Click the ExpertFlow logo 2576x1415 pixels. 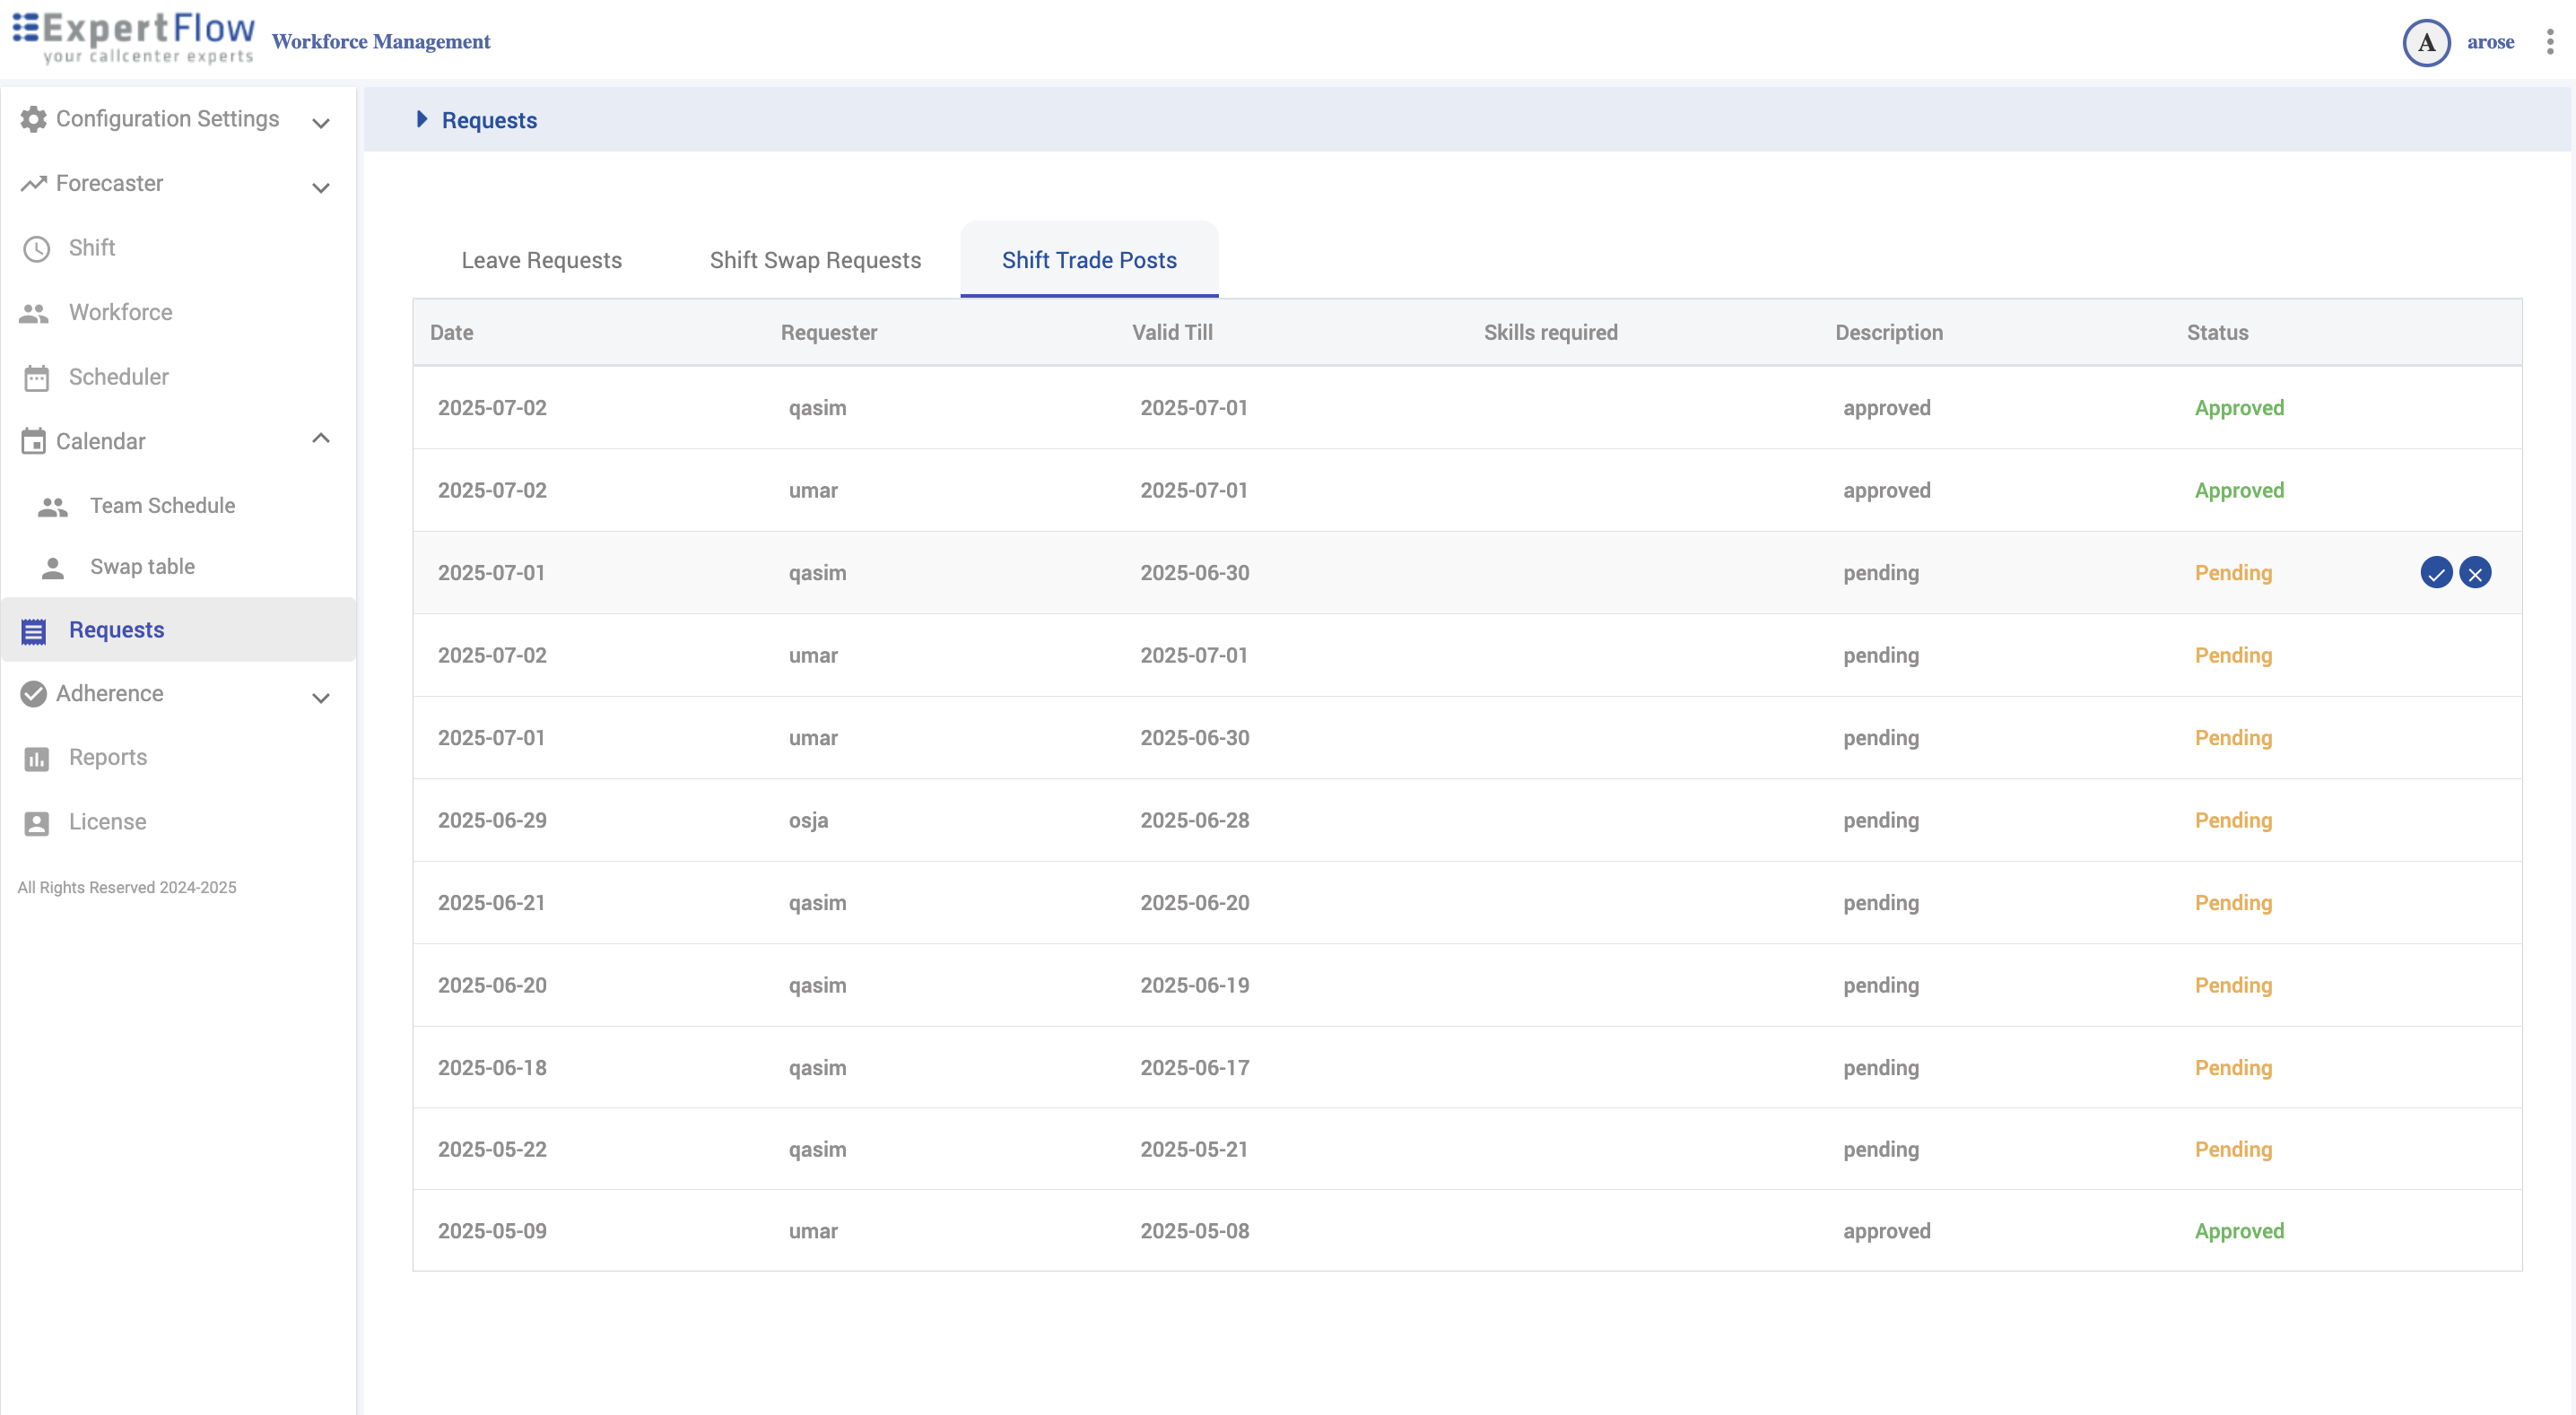pos(134,38)
